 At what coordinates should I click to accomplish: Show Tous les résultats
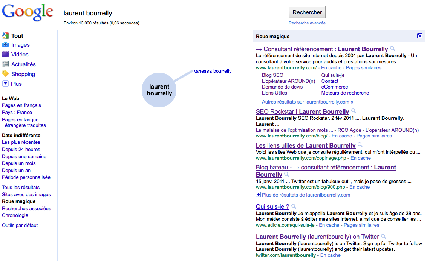click(21, 187)
